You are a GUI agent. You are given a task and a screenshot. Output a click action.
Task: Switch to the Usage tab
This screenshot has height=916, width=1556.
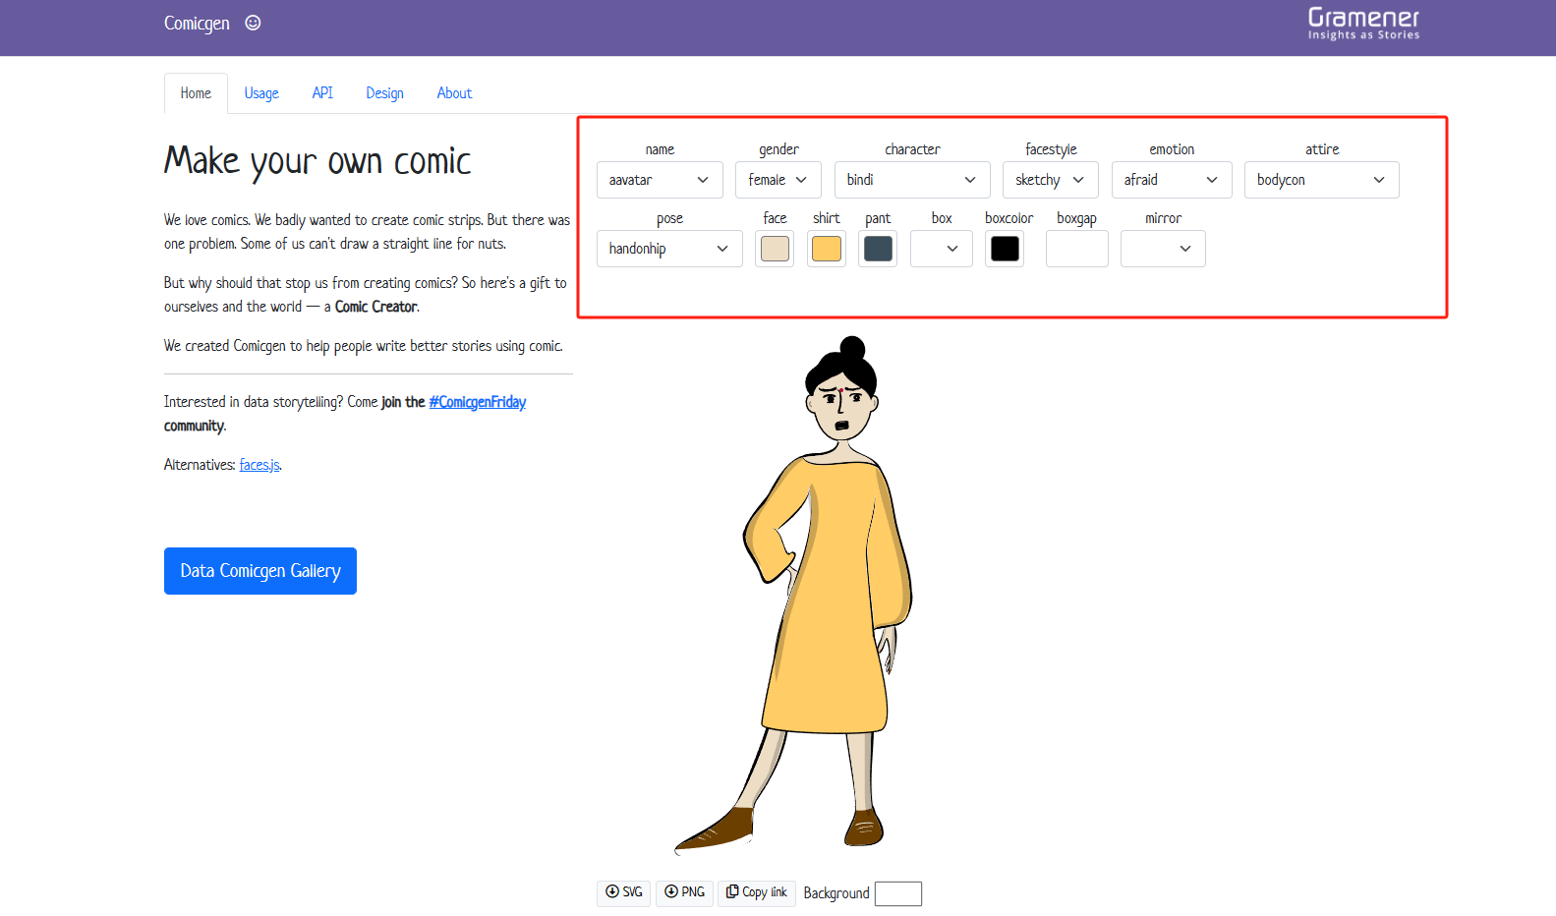261,93
